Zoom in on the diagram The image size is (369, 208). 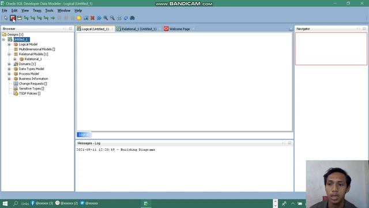[x=106, y=18]
